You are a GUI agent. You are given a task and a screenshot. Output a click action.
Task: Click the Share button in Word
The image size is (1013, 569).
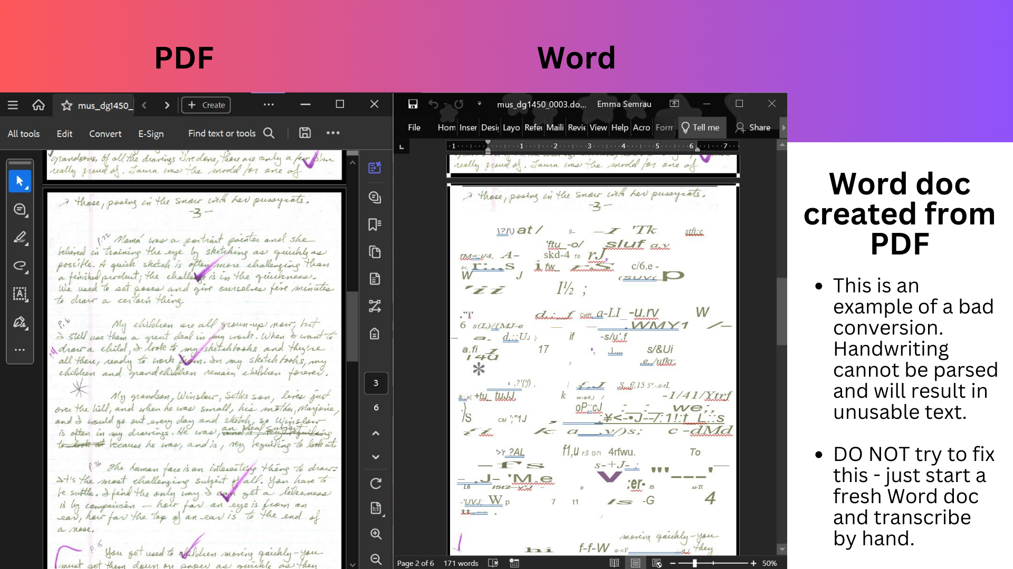click(753, 127)
